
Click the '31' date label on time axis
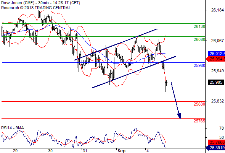tap(85, 151)
